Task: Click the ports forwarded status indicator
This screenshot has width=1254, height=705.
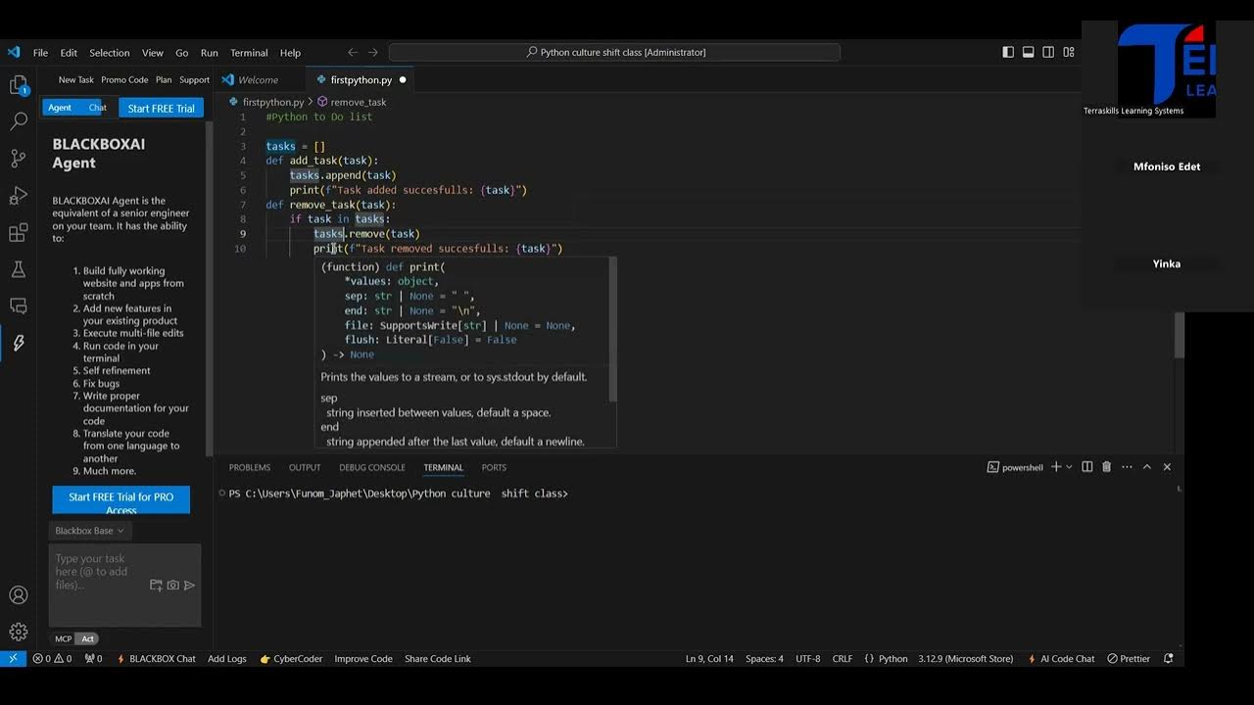Action: point(94,659)
